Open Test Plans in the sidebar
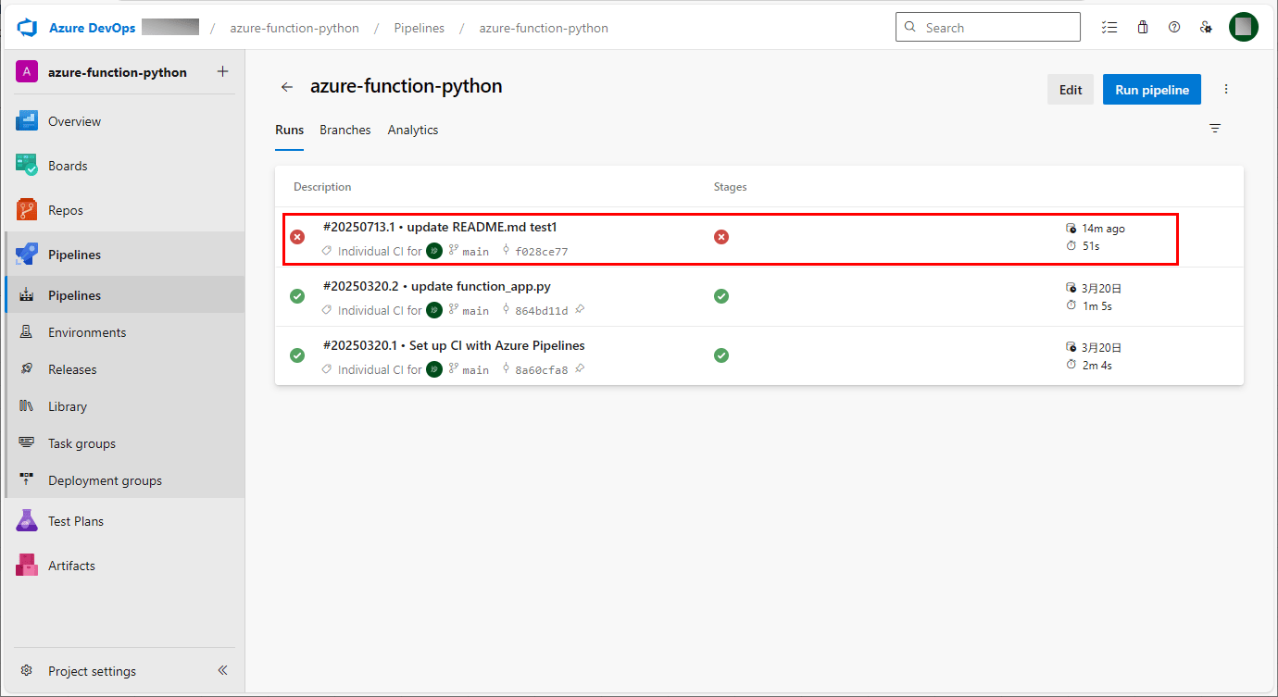Image resolution: width=1278 pixels, height=697 pixels. coord(122,521)
